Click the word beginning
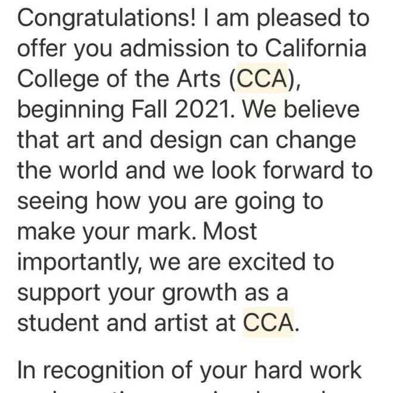The image size is (393, 393). (71, 111)
